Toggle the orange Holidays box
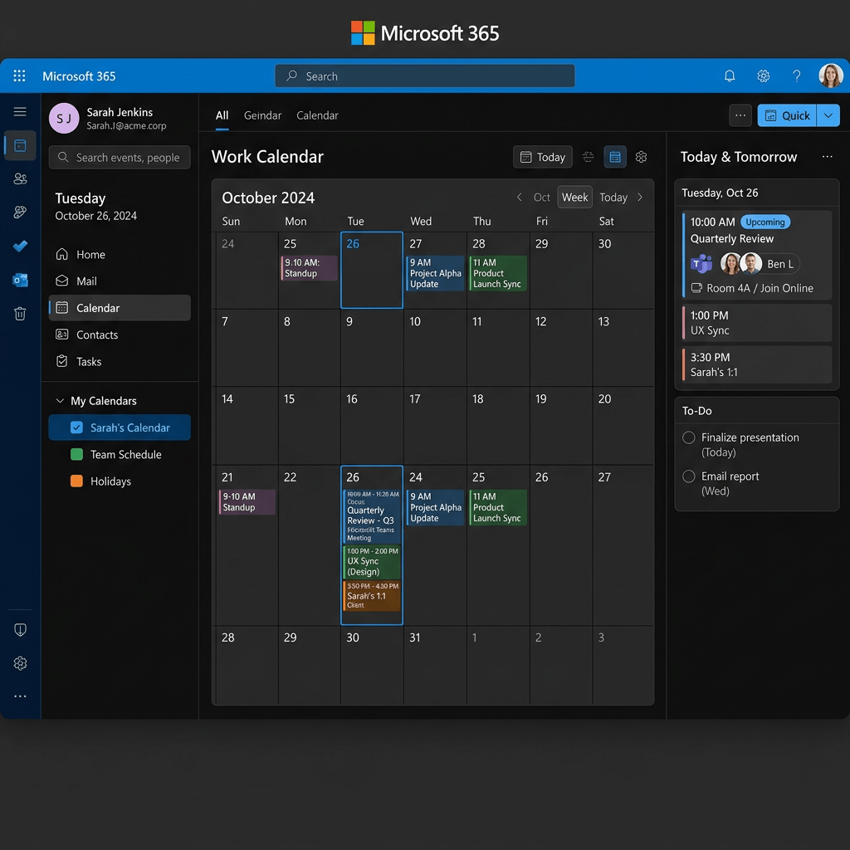Screen dimensions: 850x850 tap(76, 481)
